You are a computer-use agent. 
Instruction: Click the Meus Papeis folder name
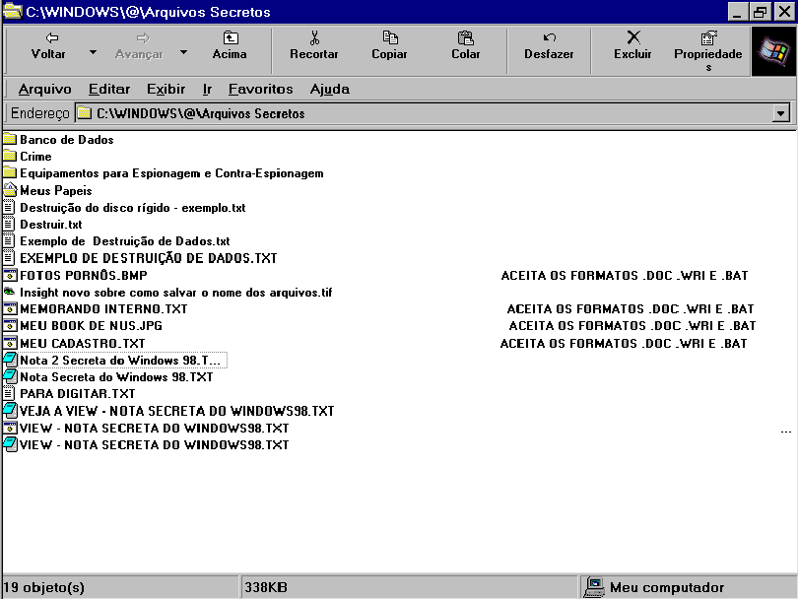pyautogui.click(x=56, y=191)
